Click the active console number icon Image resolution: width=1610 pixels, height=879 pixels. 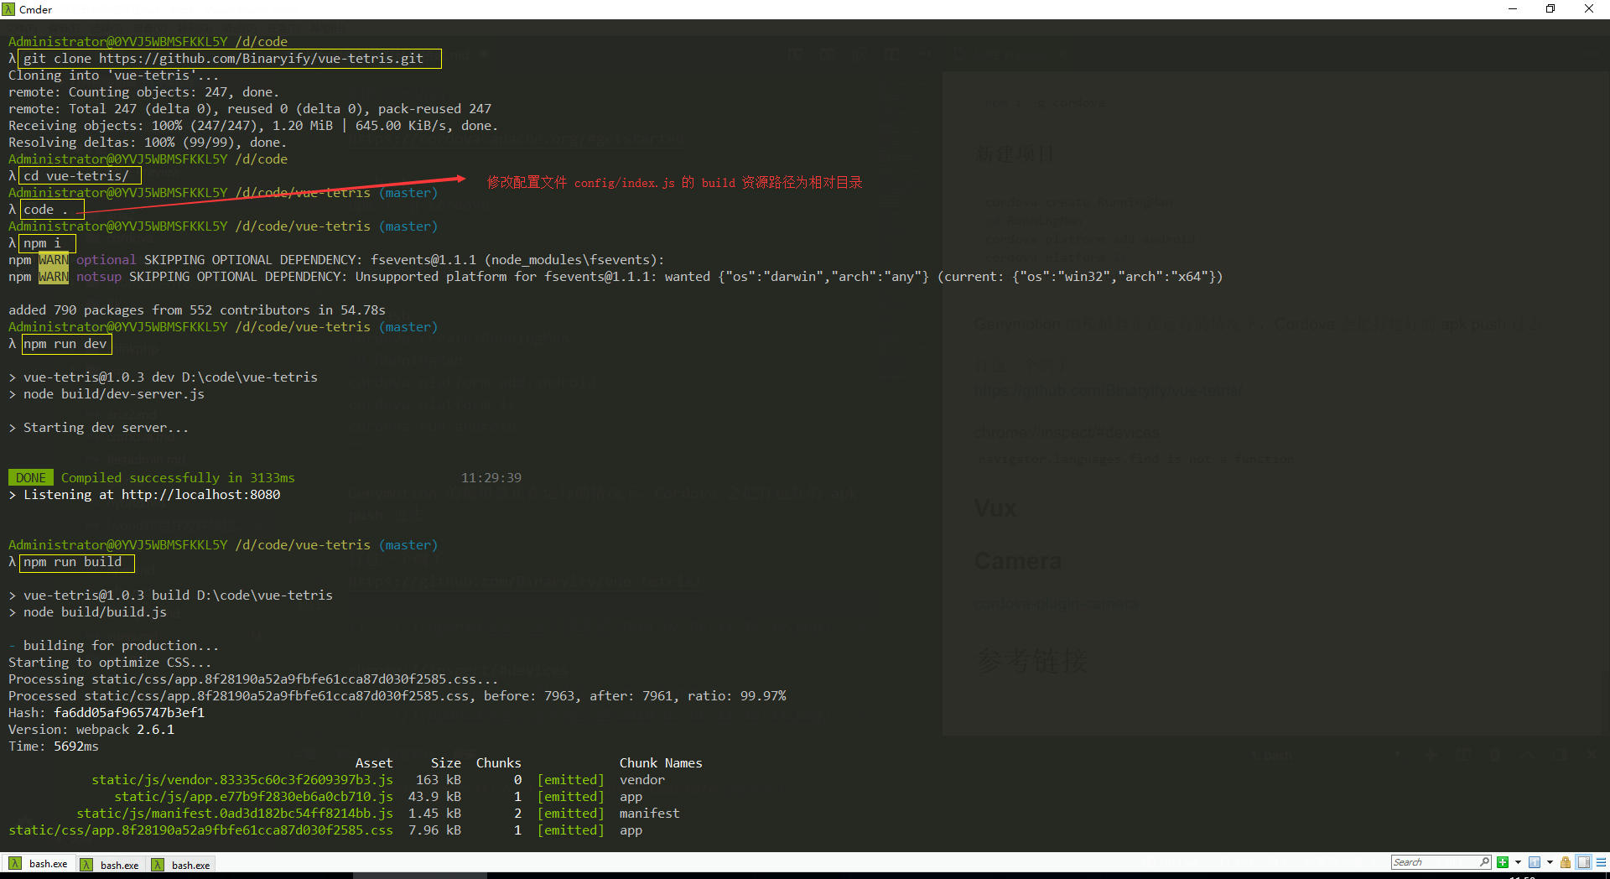point(1534,862)
